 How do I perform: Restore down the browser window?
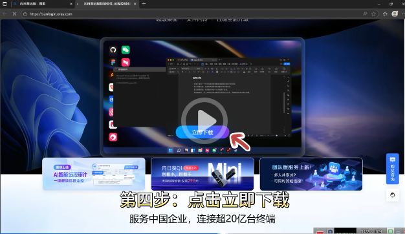point(391,4)
